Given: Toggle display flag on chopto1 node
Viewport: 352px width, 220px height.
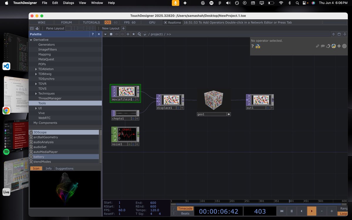Looking at the screenshot, I should click(x=133, y=119).
